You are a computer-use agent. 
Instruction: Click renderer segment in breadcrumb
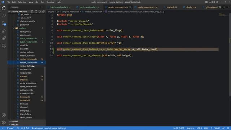coord(75,12)
